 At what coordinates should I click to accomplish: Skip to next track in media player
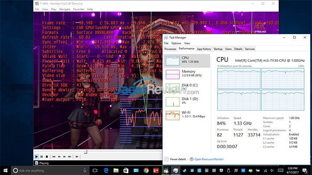coord(69,157)
